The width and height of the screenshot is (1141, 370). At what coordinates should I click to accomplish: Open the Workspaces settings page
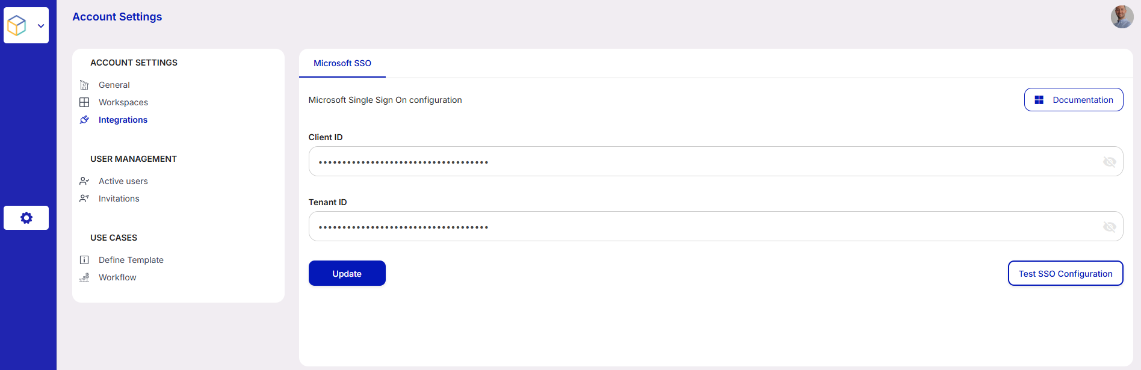click(x=123, y=102)
